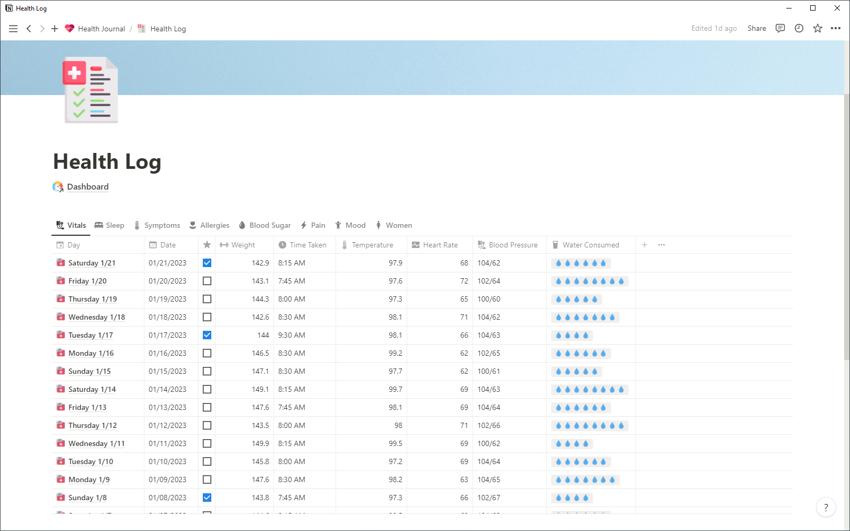This screenshot has width=850, height=531.
Task: Uncheck the Saturday 1/21 star checkbox
Action: point(207,263)
